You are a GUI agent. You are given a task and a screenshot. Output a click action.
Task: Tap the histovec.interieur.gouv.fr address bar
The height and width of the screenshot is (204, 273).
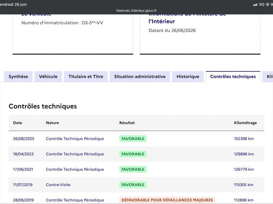136,11
